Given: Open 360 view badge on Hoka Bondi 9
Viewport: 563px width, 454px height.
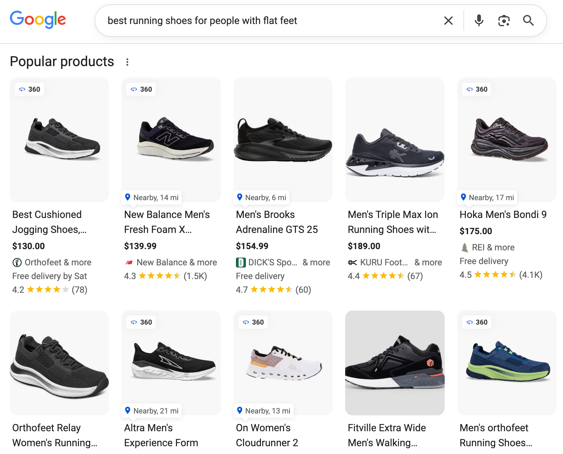Looking at the screenshot, I should point(477,89).
